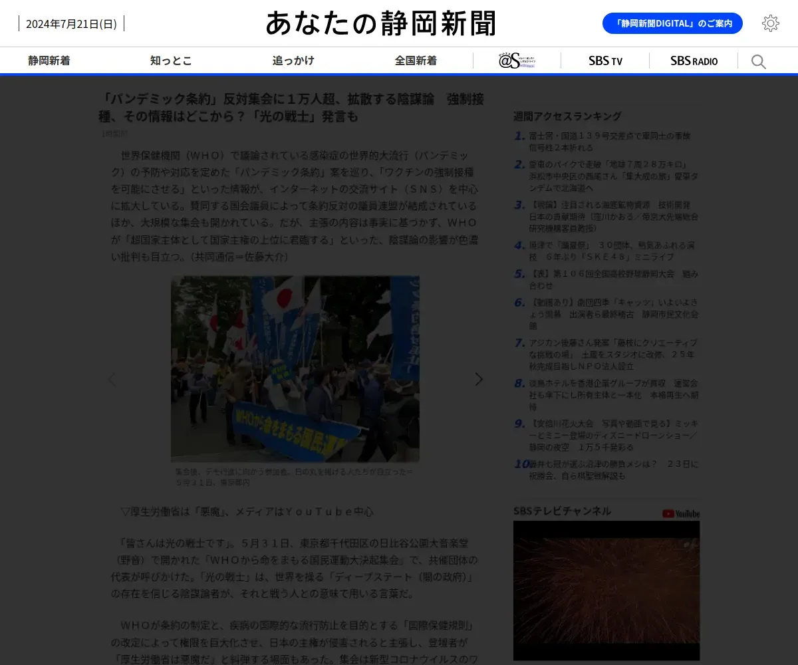This screenshot has width=798, height=665.
Task: Play the SBS fireworks video
Action: [606, 591]
